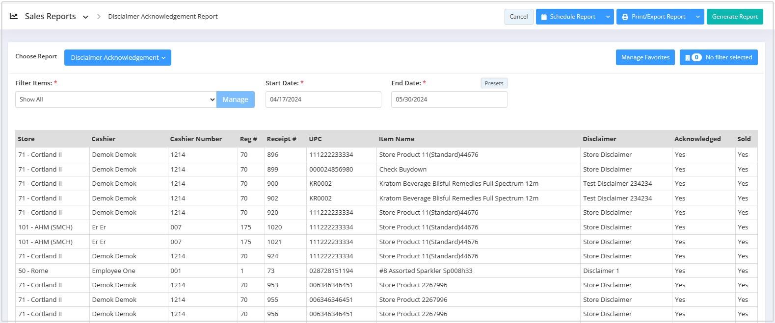Click the End Date input field

click(449, 99)
